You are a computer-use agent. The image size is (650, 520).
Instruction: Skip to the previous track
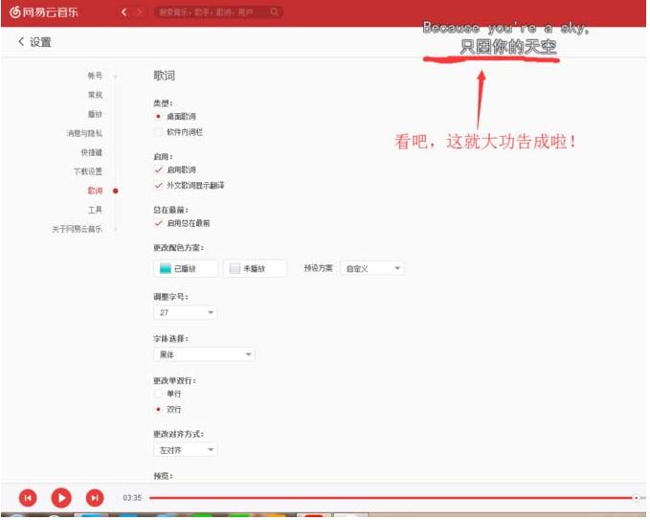point(28,499)
